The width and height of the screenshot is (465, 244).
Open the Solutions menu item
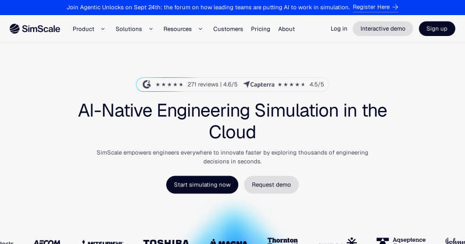pos(128,29)
